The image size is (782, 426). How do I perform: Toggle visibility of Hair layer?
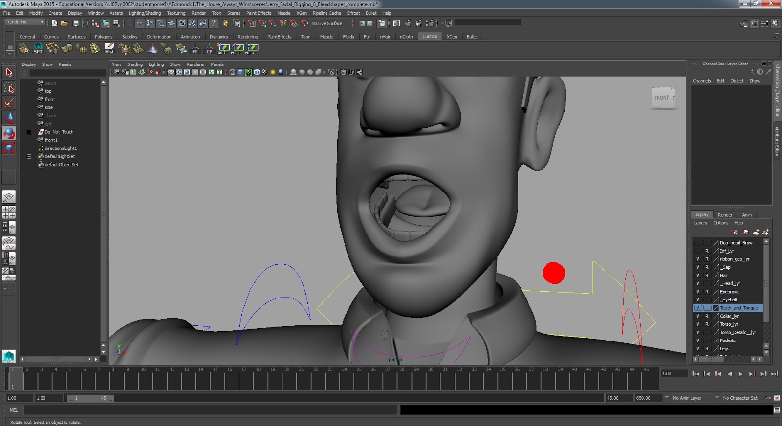pos(698,276)
